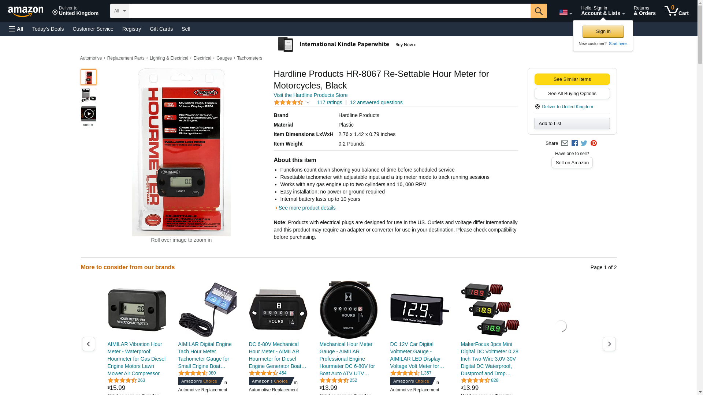Open the All hamburger menu
Screen dimensions: 703x395
[x=16, y=29]
